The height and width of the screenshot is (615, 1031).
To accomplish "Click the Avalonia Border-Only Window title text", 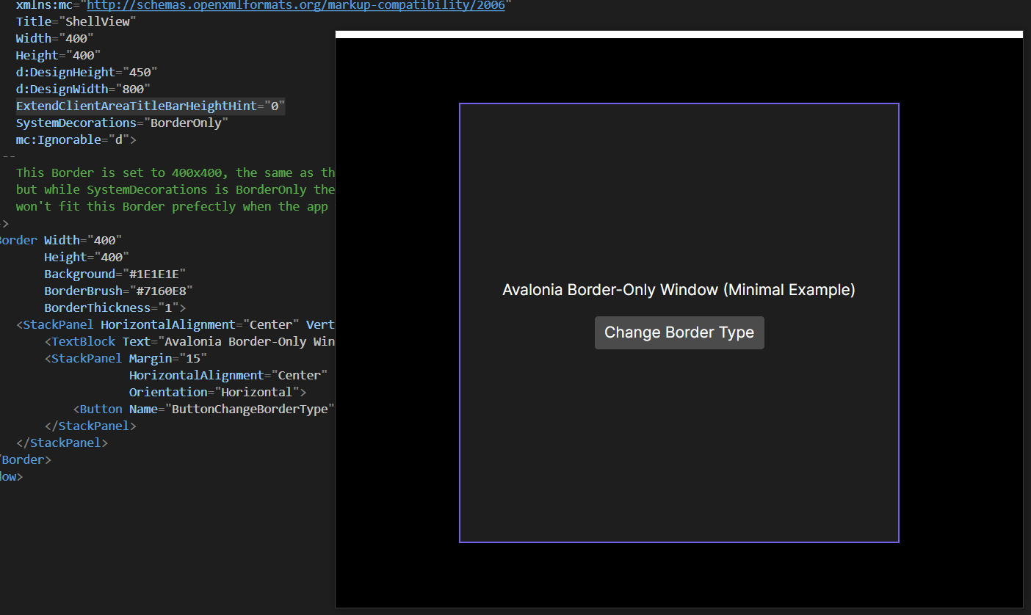I will 679,289.
